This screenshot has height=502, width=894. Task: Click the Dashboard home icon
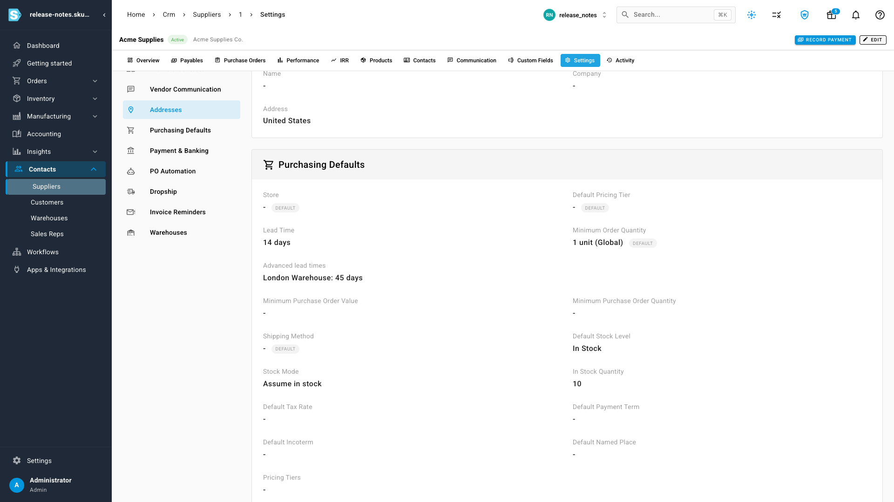[17, 46]
